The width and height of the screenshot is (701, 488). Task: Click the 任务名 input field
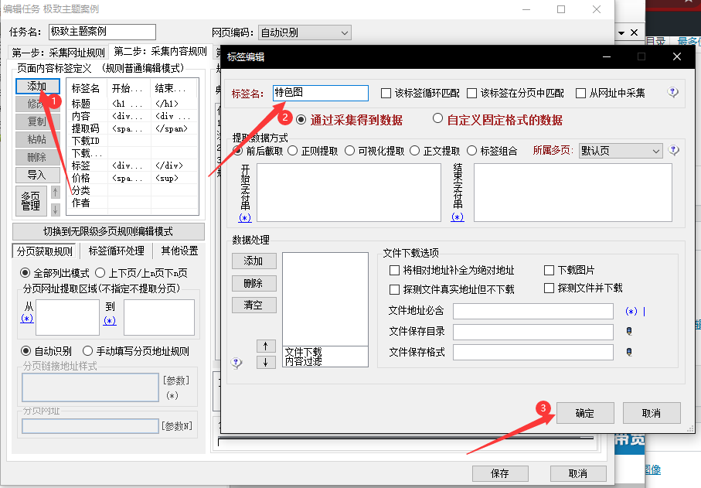pyautogui.click(x=102, y=32)
